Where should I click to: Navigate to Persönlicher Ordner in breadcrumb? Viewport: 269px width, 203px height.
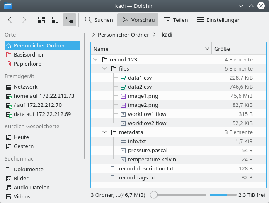pyautogui.click(x=123, y=35)
